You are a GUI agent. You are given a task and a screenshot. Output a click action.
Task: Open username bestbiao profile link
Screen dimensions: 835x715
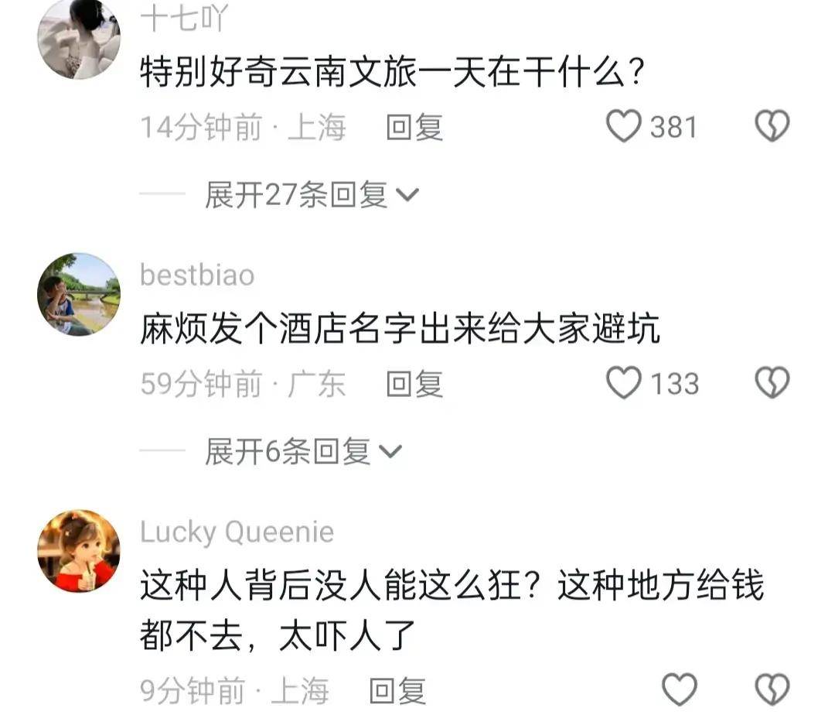pyautogui.click(x=197, y=275)
